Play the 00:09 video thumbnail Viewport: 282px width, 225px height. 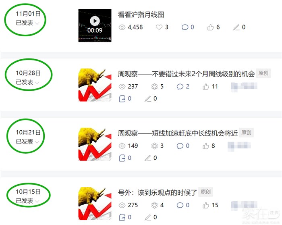point(95,25)
